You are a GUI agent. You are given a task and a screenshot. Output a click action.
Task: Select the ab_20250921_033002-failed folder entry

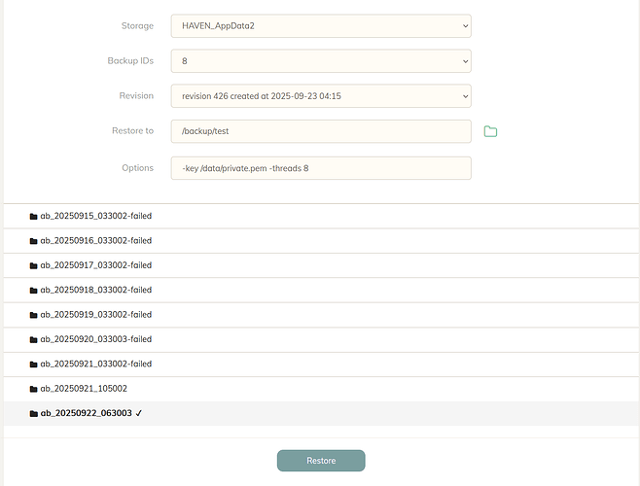95,364
